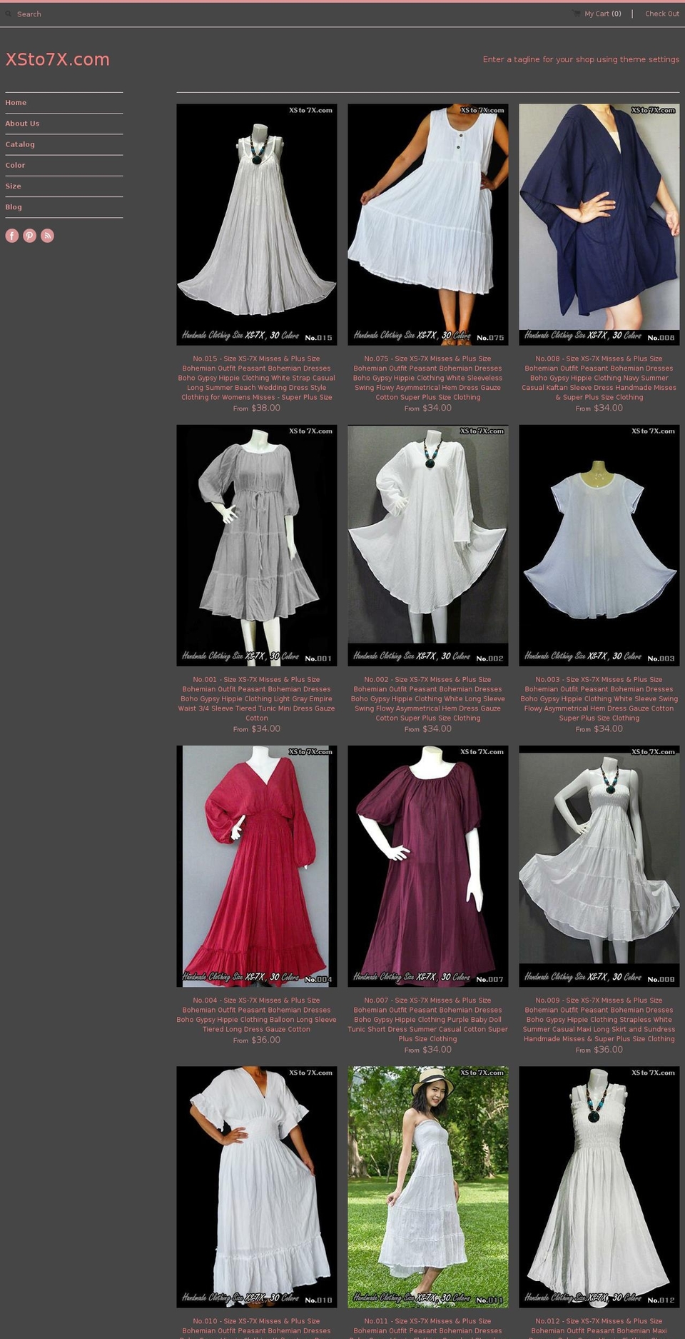Open the No.001 product title link
The height and width of the screenshot is (1339, 685).
(257, 699)
